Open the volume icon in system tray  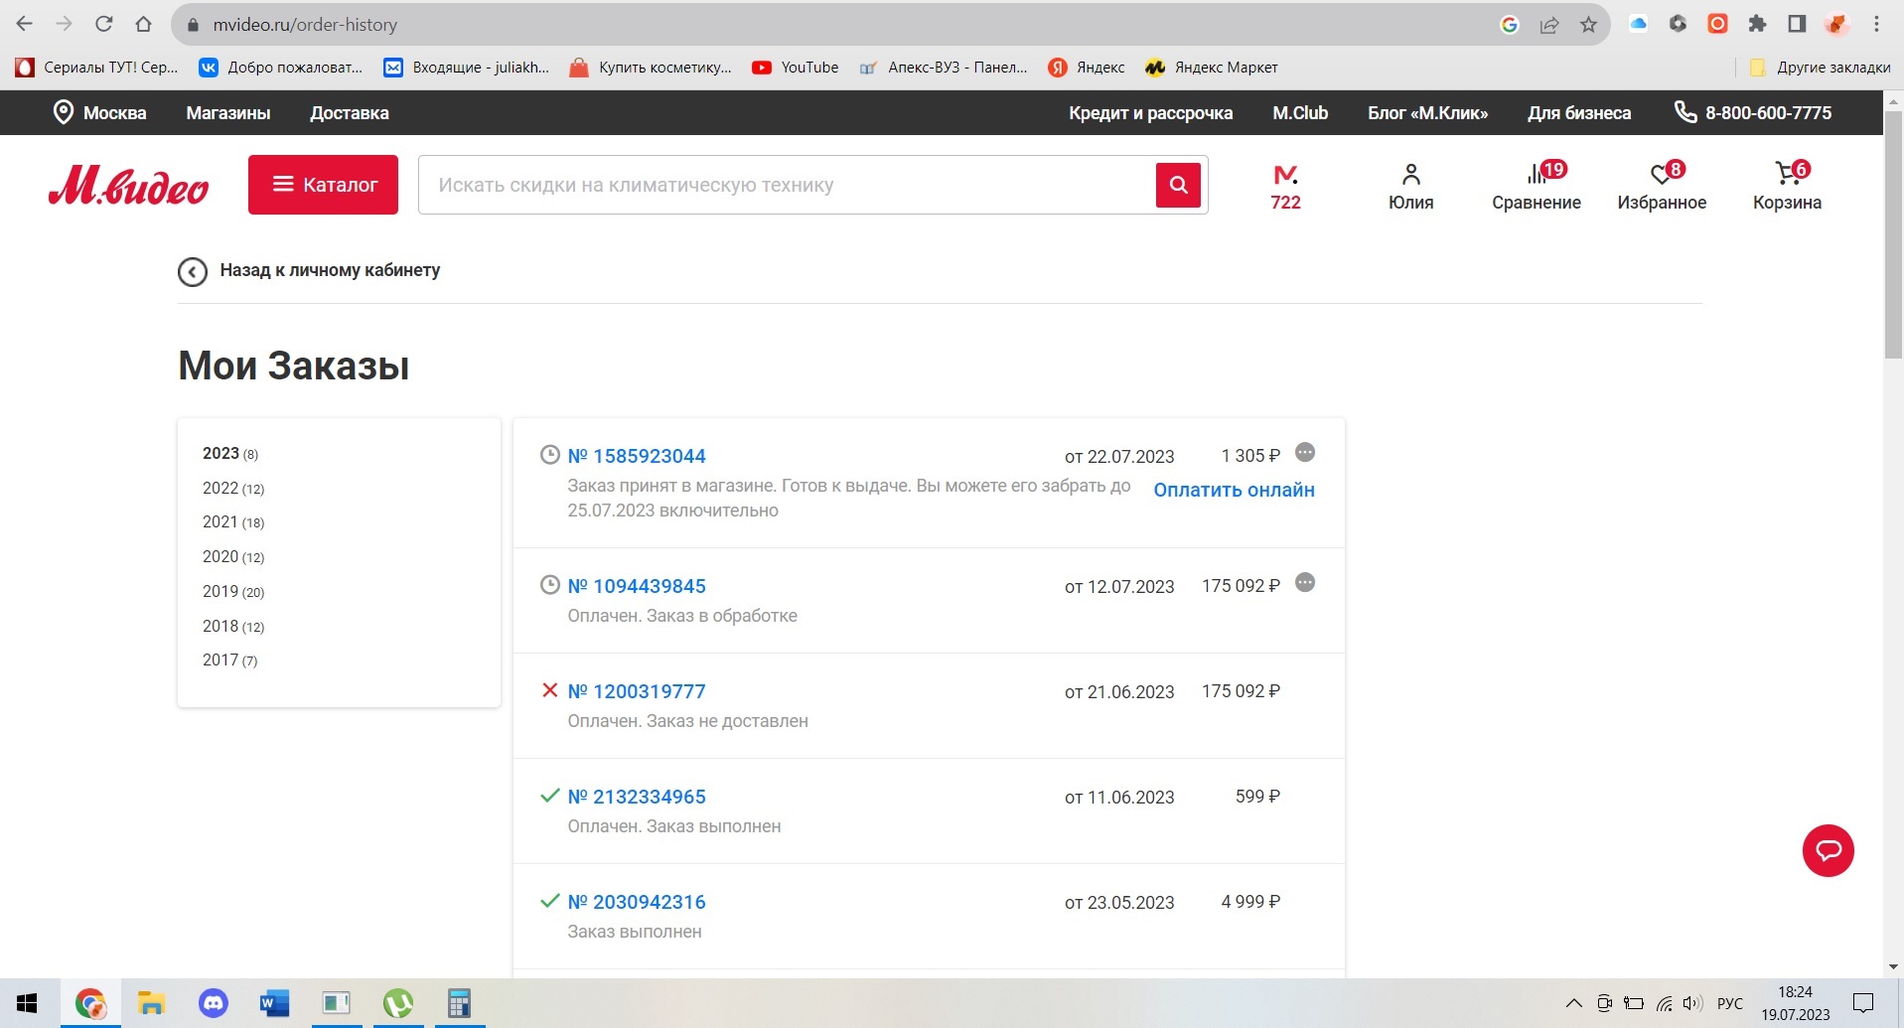pos(1692,1003)
